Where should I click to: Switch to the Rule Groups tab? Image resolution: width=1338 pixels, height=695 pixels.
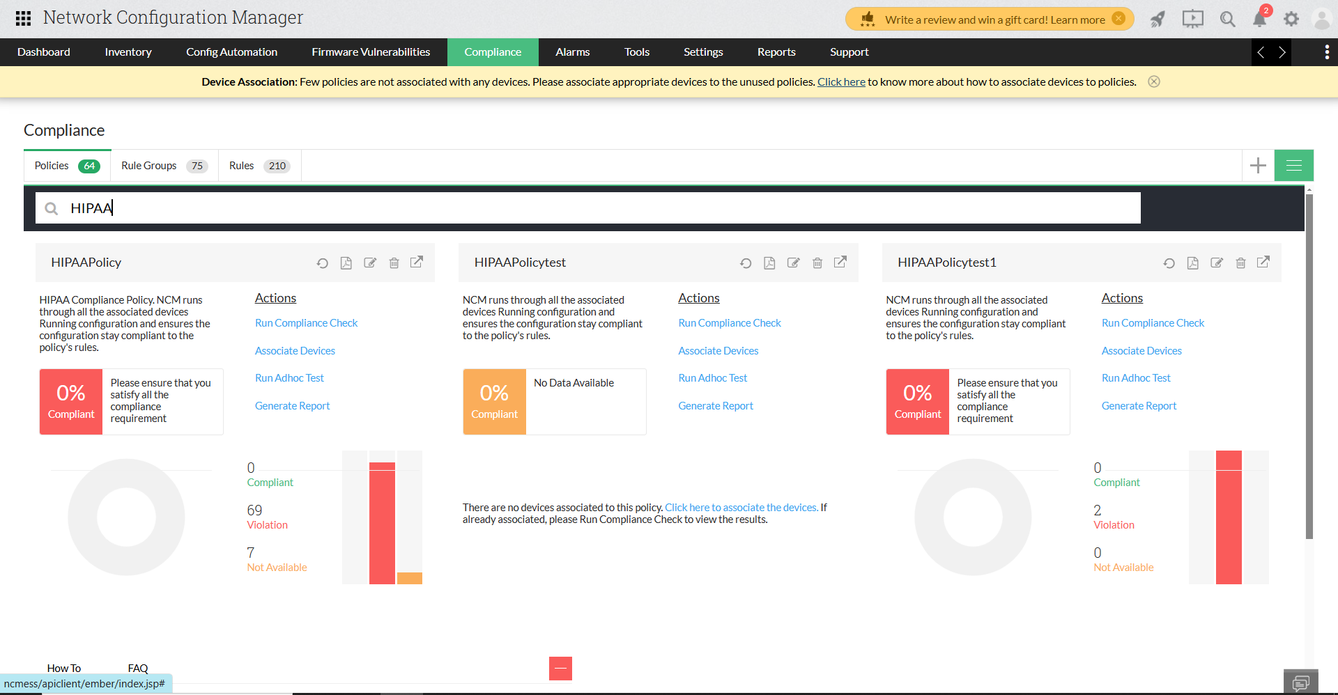pos(148,165)
